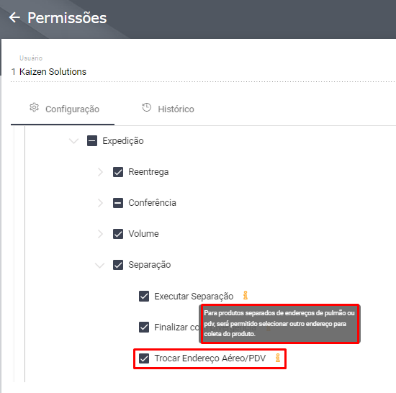The height and width of the screenshot is (393, 396).
Task: Click info icon beside Trocar Endereço Aéreo/PDV
Action: point(278,358)
